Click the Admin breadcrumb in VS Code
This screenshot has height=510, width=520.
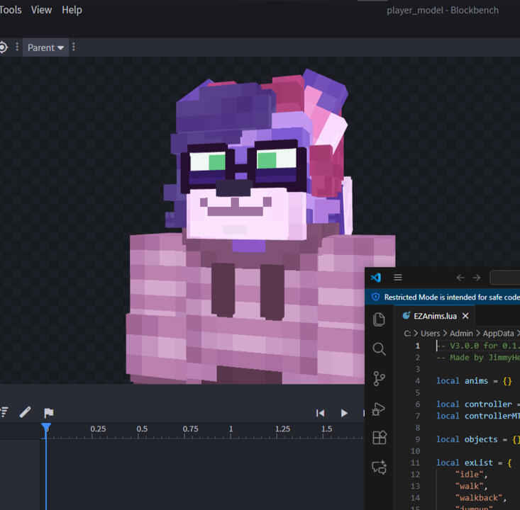click(461, 334)
